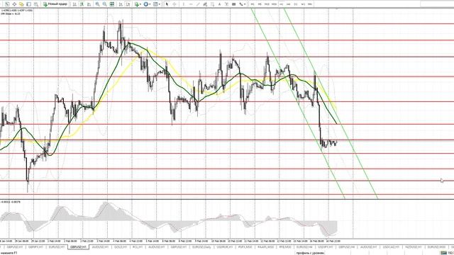454x255 pixels.
Task: Zoom out the chart
Action: point(104,4)
